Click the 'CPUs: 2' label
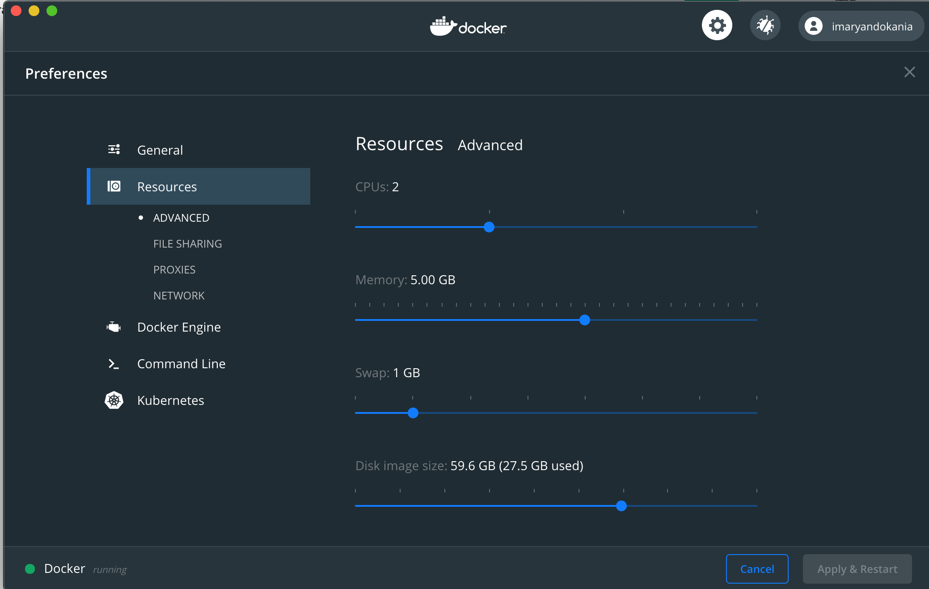This screenshot has width=929, height=589. [377, 187]
